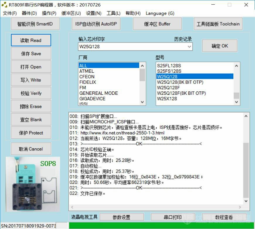Viewport: 255px width, 229px height.
Task: Open 教程查看 tutorial viewer
Action: point(224,217)
